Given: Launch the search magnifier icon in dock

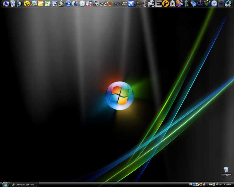Looking at the screenshot, I should click(19, 4).
